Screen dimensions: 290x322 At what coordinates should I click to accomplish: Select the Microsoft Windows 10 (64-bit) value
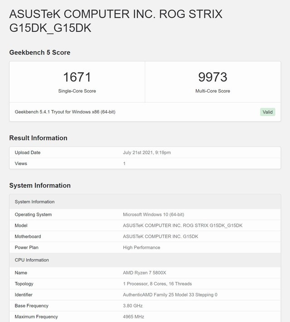click(x=154, y=215)
